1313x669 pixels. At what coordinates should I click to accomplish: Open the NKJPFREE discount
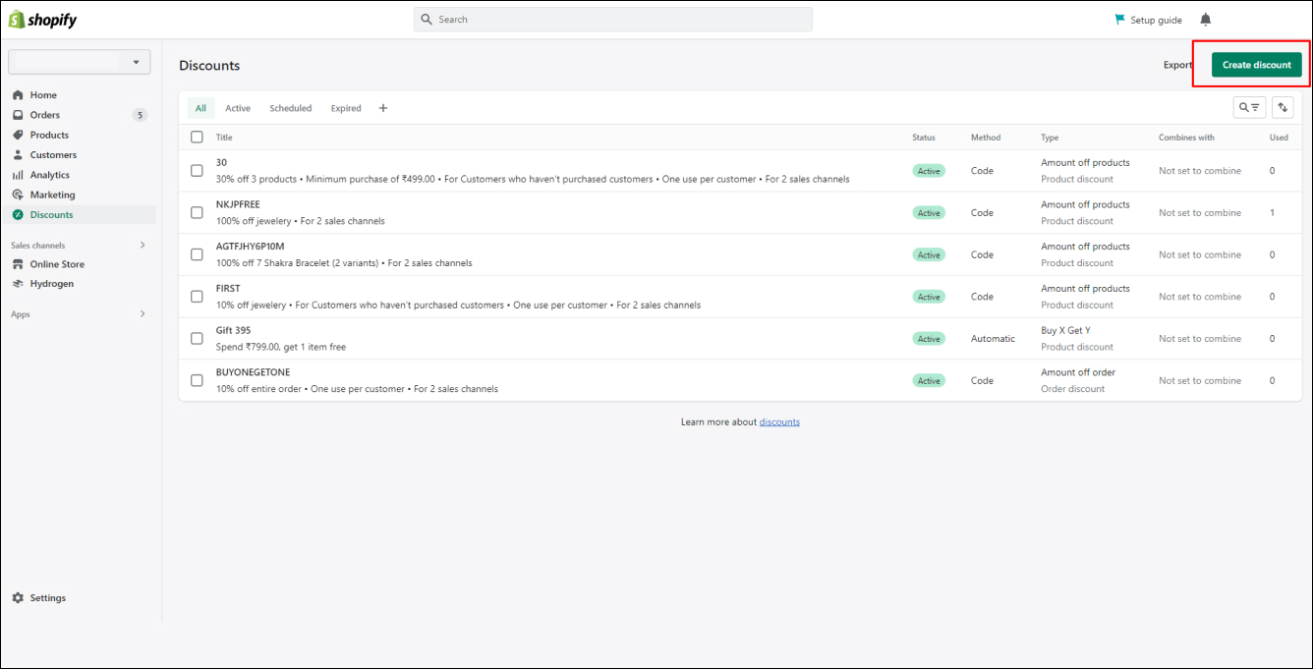click(238, 204)
